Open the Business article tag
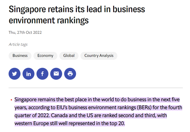190x132 pixels. (20, 56)
